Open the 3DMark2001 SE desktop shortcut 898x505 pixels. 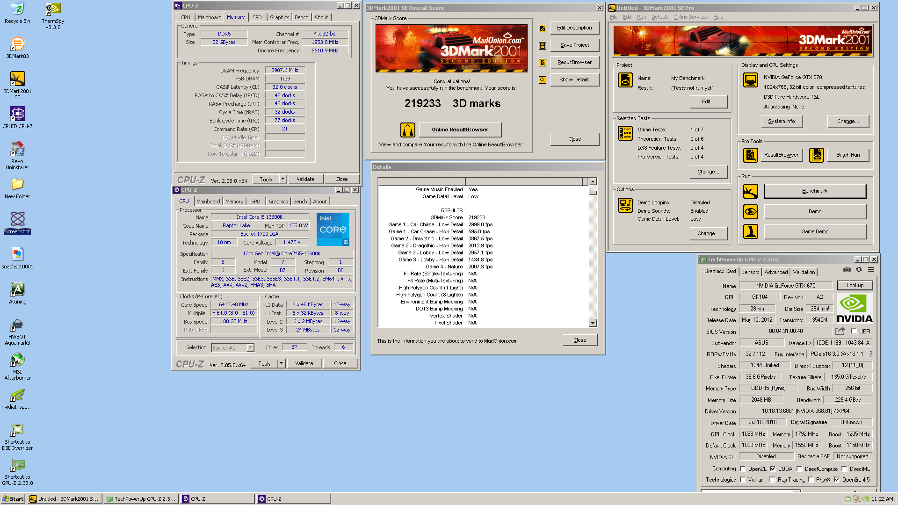17,85
